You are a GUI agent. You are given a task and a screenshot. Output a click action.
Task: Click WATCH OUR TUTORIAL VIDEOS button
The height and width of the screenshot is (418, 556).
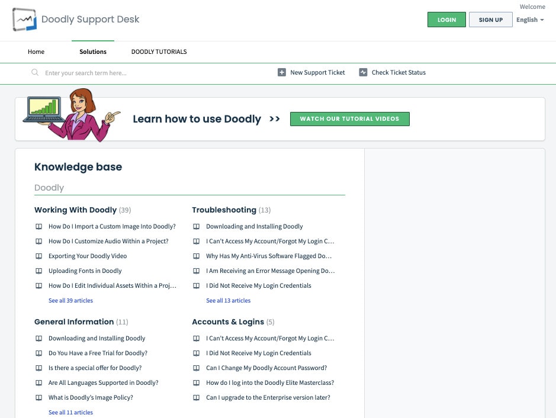tap(349, 119)
